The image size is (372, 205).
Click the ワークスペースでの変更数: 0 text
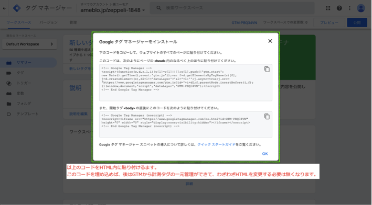point(285,22)
